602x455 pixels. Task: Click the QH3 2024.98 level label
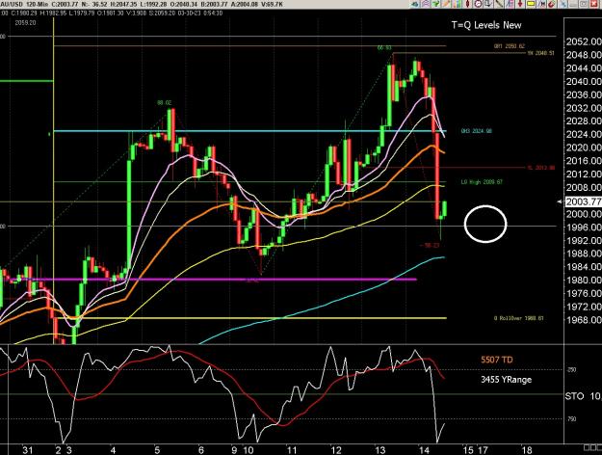477,131
